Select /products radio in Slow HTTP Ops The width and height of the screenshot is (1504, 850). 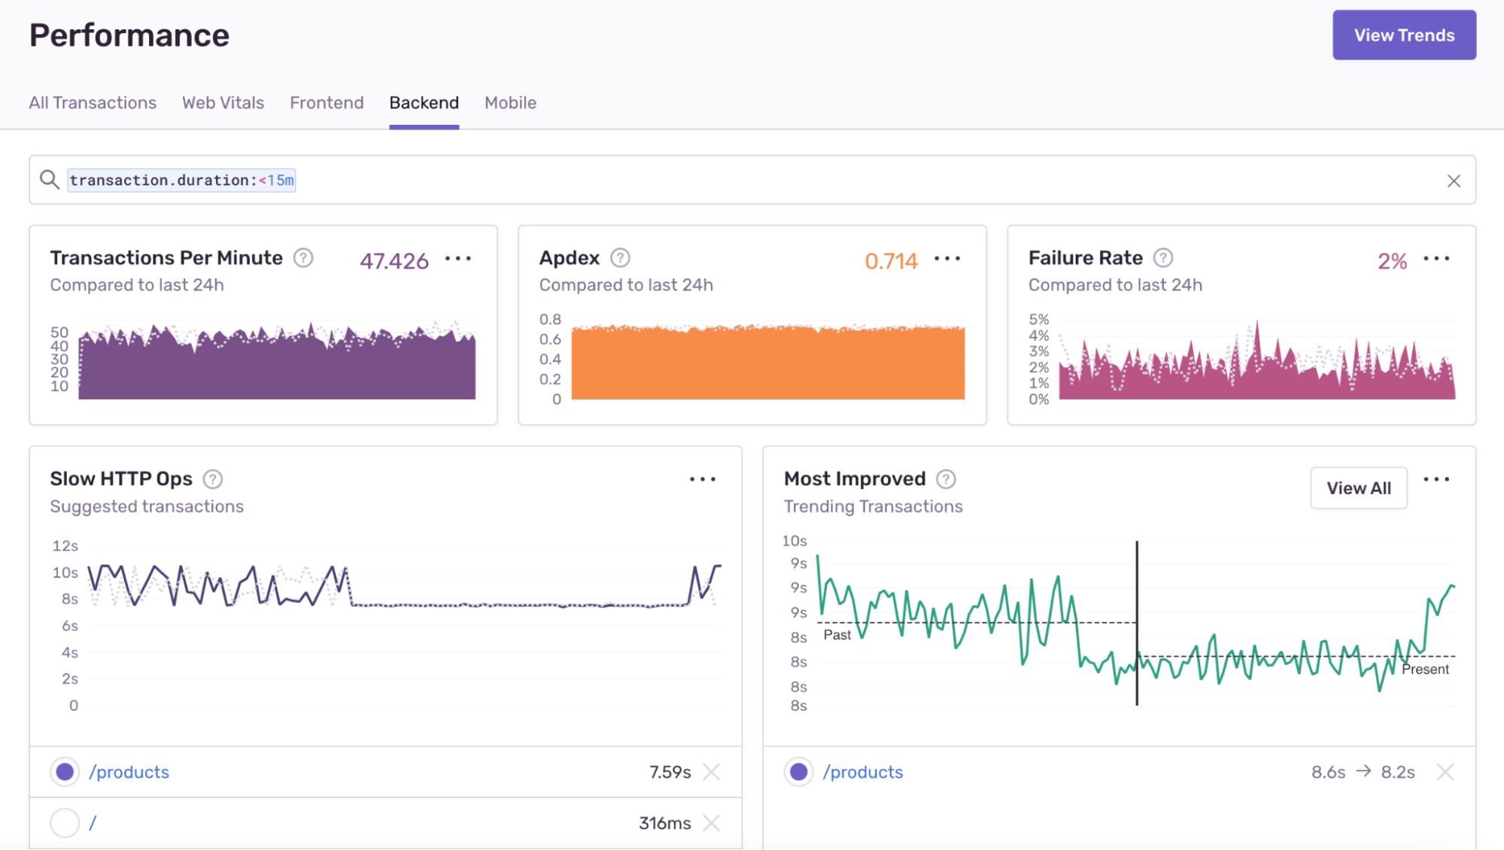pos(65,772)
